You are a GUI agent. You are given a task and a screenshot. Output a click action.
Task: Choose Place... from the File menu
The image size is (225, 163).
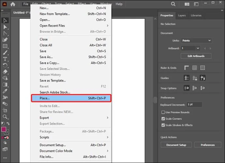coord(71,98)
